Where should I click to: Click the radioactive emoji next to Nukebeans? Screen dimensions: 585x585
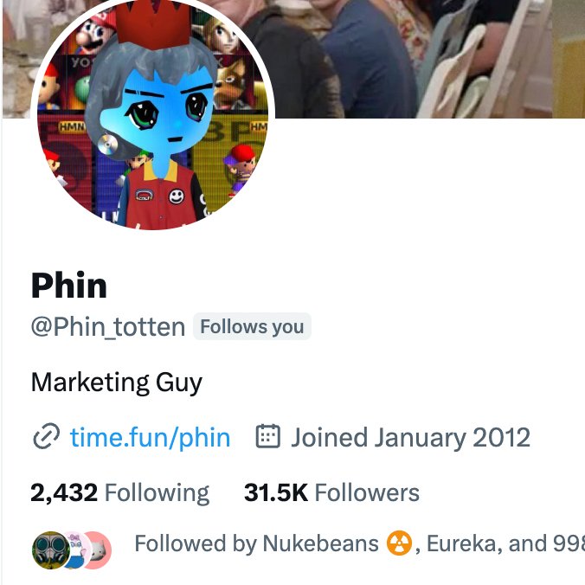[x=399, y=543]
